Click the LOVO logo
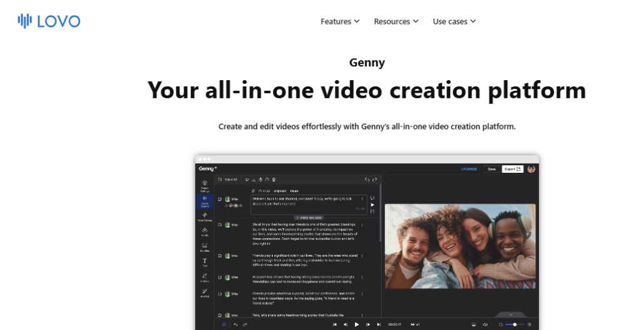Image resolution: width=641 pixels, height=330 pixels. [49, 21]
